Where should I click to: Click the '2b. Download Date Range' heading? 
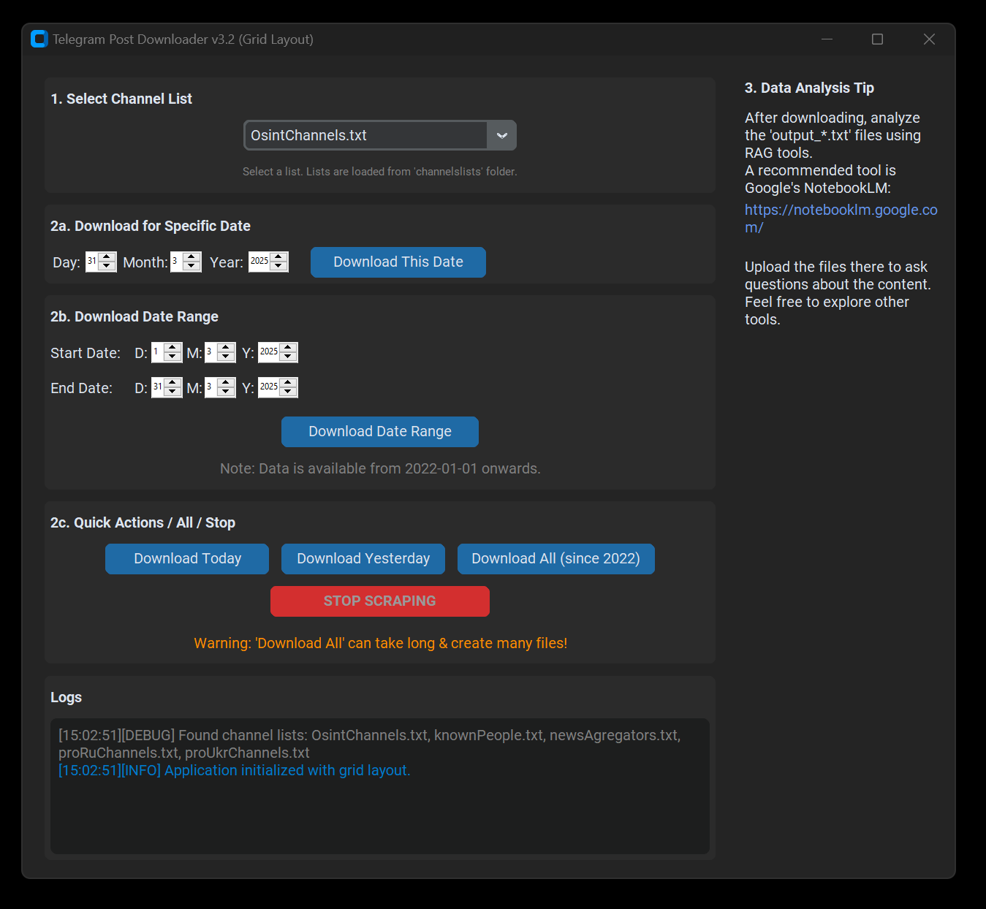coord(134,316)
